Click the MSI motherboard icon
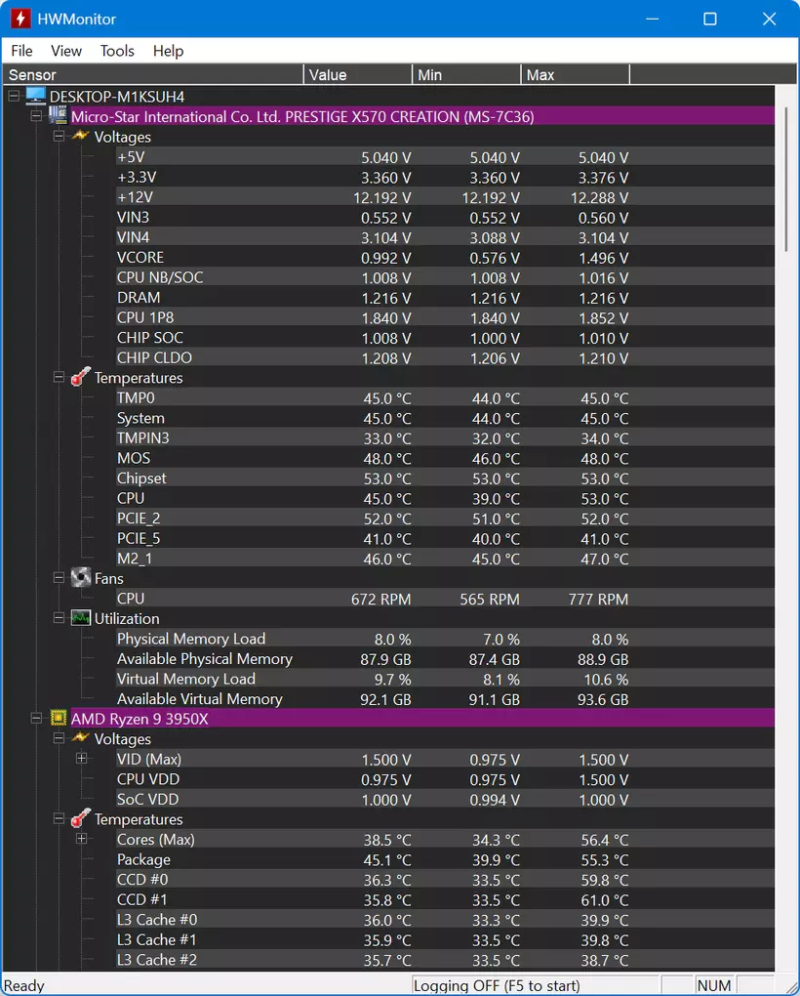The image size is (800, 996). click(x=58, y=115)
